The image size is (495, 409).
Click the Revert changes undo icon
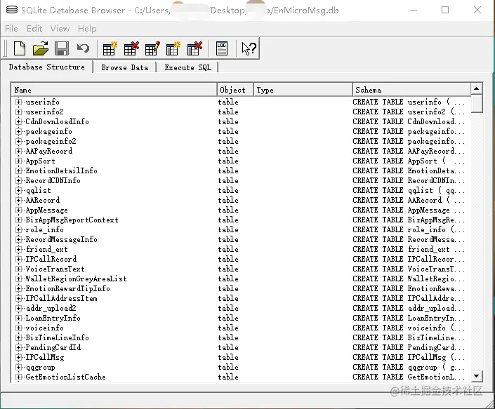point(84,48)
